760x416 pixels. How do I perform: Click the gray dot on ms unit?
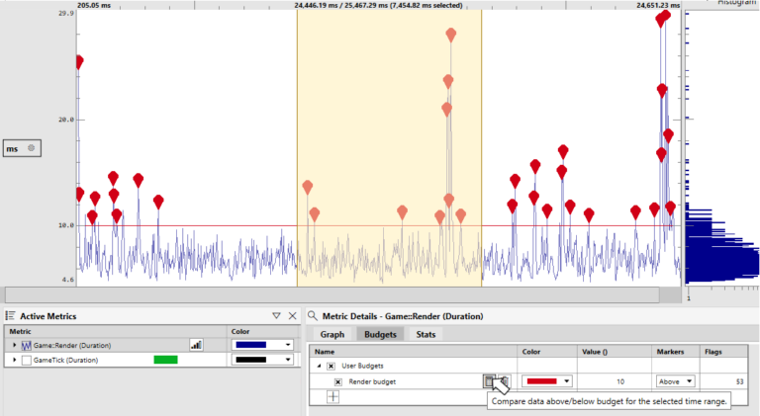tap(31, 148)
